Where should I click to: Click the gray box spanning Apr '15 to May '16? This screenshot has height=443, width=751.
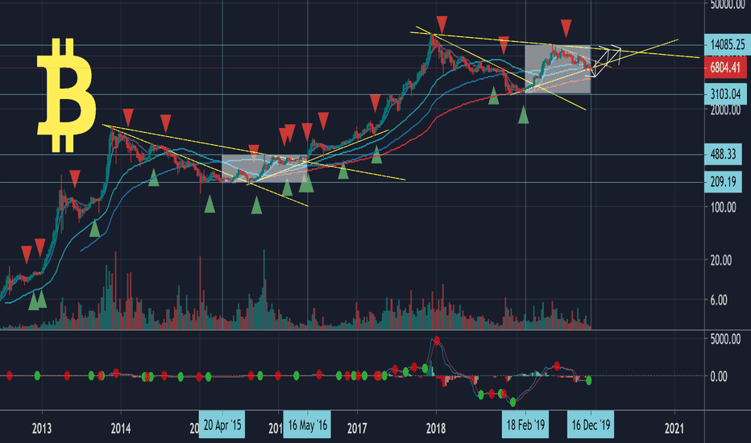264,168
